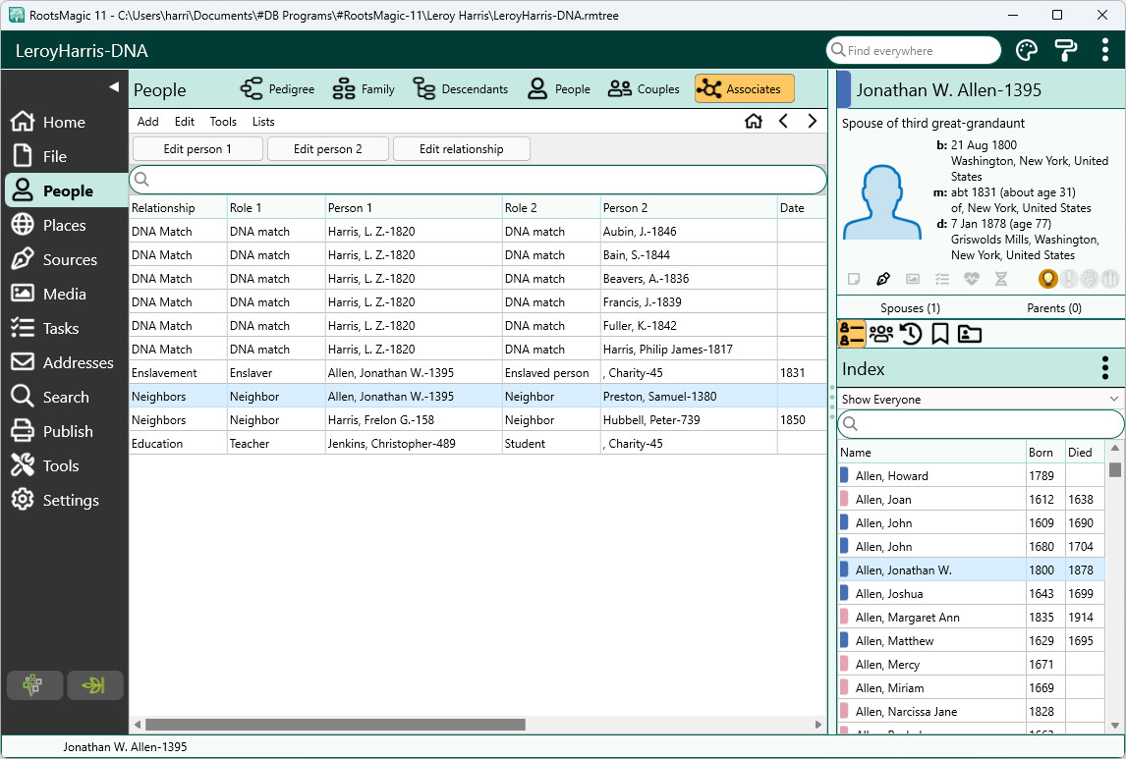Switch side panel to Bookmarks view
The height and width of the screenshot is (759, 1126).
coord(940,334)
